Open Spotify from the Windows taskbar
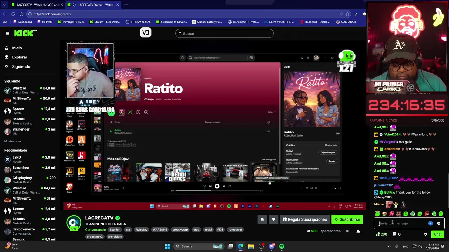 tap(282, 246)
